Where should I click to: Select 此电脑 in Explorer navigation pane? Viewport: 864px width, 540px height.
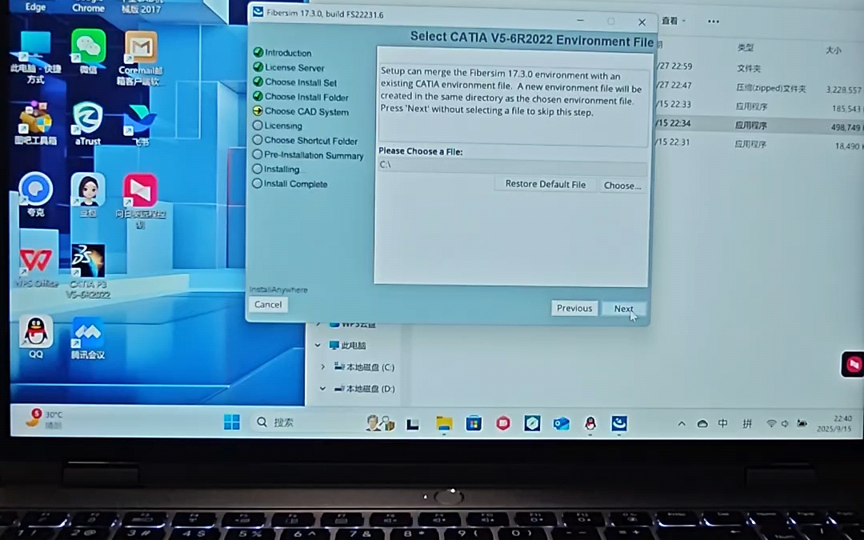point(347,346)
